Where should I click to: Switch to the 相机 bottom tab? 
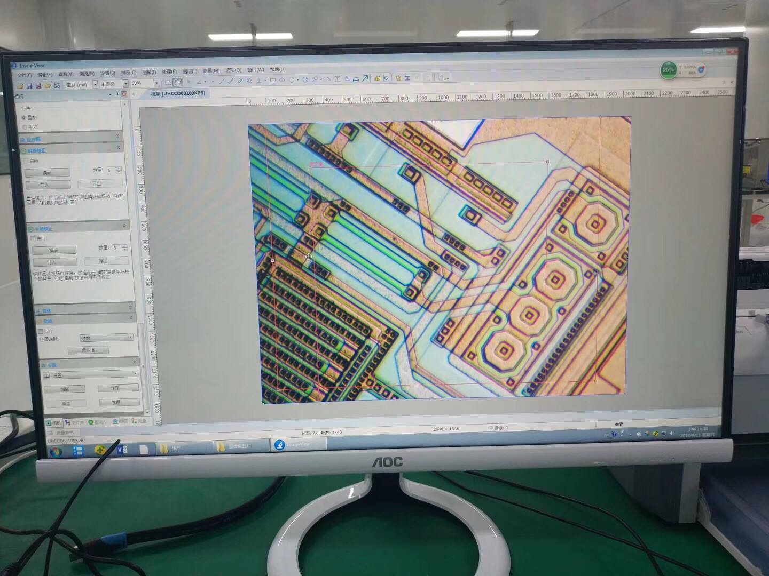click(54, 423)
